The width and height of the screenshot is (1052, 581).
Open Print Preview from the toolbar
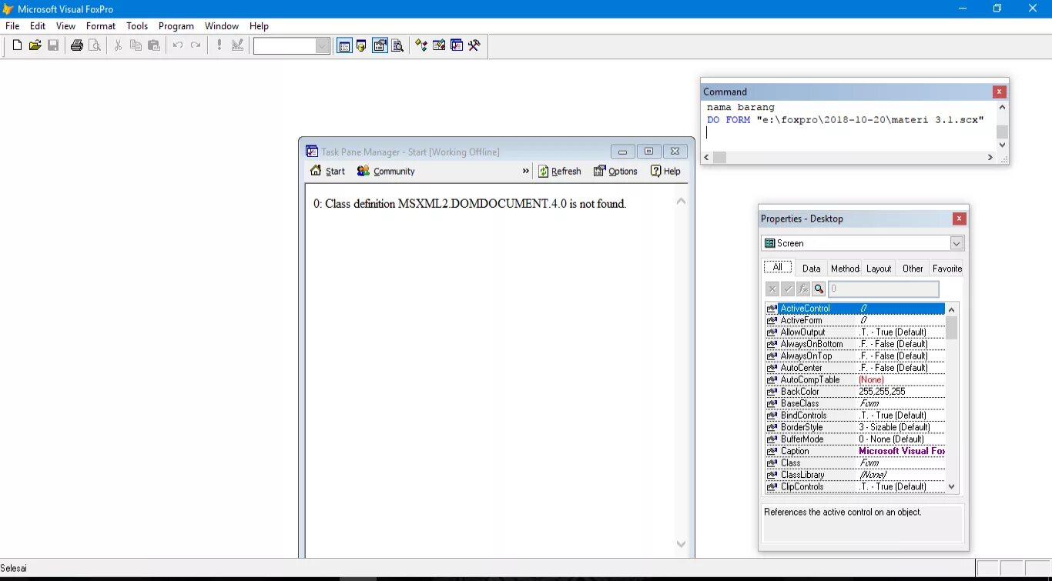pos(95,45)
